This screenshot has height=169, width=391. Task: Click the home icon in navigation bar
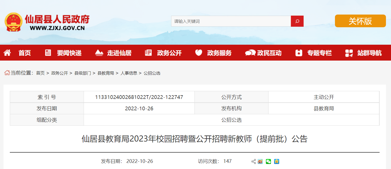pyautogui.click(x=7, y=53)
